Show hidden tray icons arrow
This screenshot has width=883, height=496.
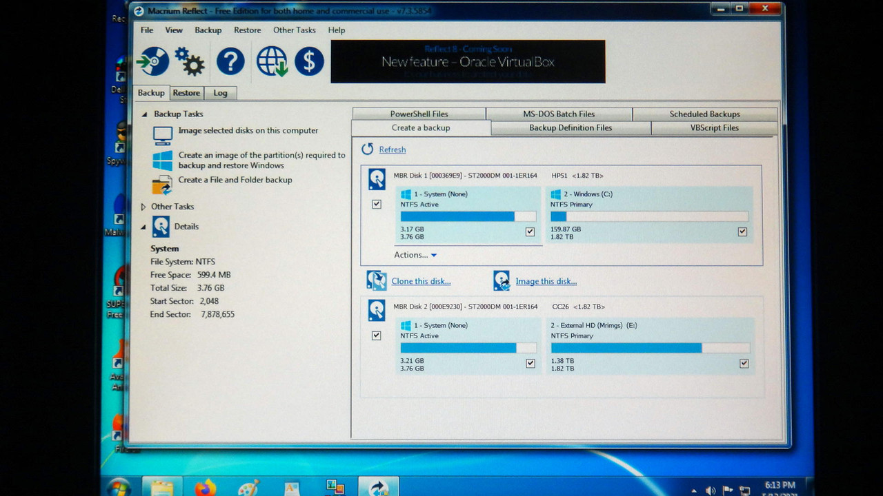(x=693, y=490)
